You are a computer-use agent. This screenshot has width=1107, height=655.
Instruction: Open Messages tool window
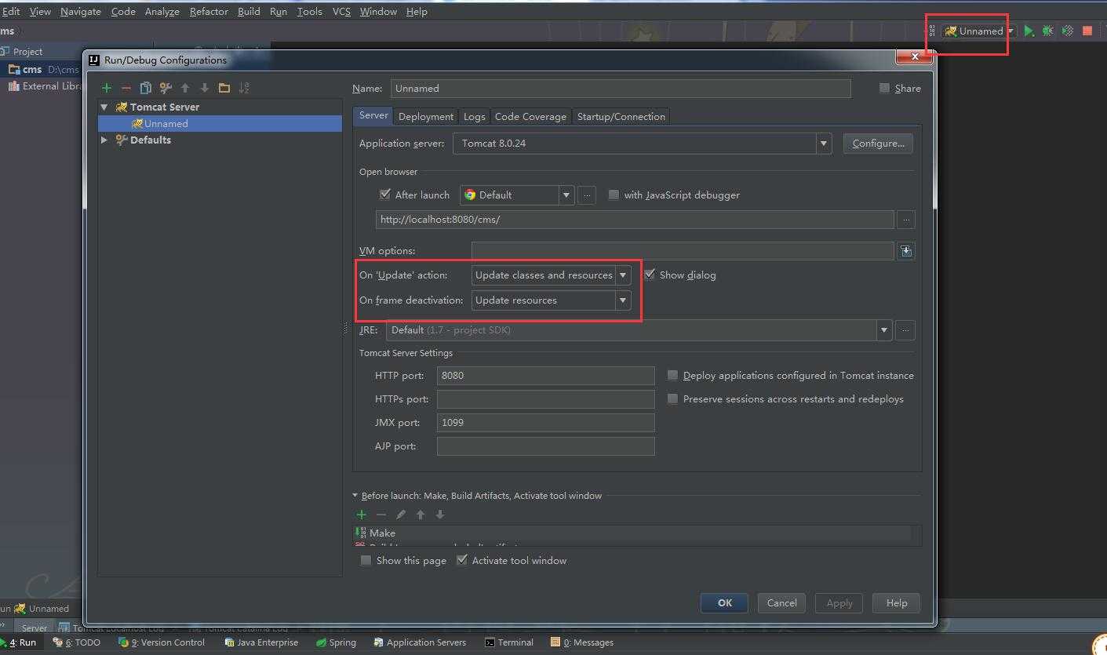coord(582,642)
